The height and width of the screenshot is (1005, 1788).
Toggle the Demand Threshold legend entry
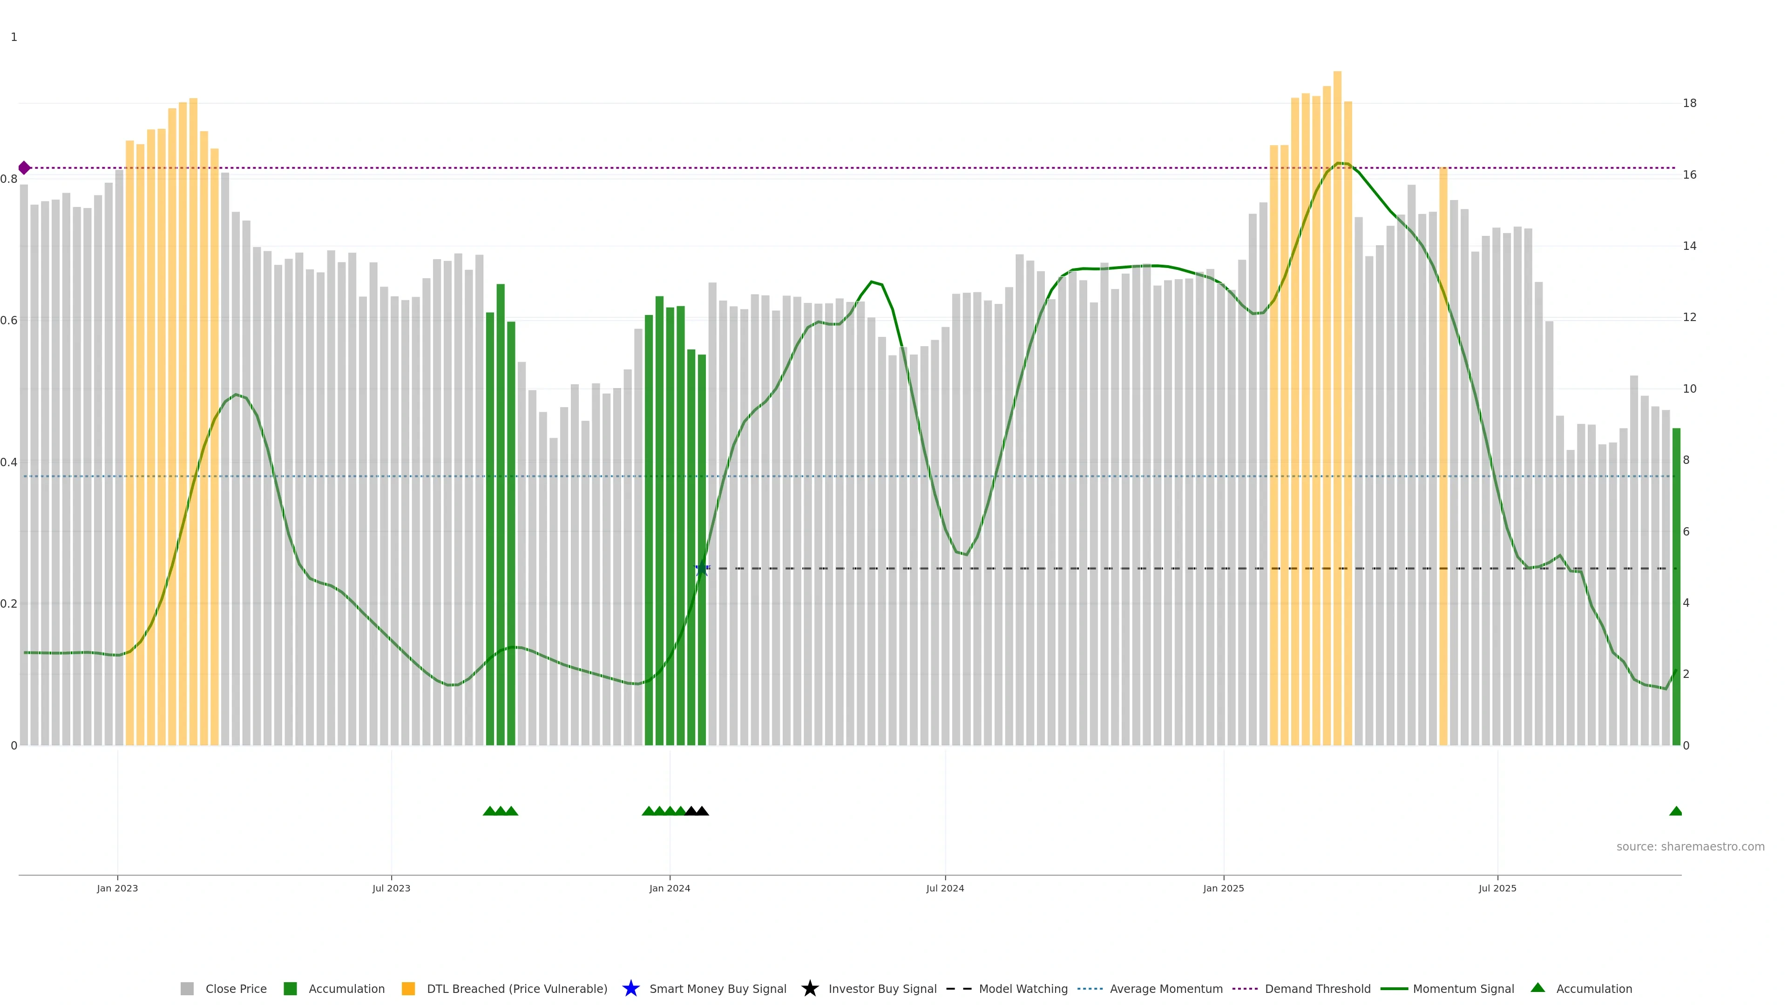click(x=1317, y=988)
